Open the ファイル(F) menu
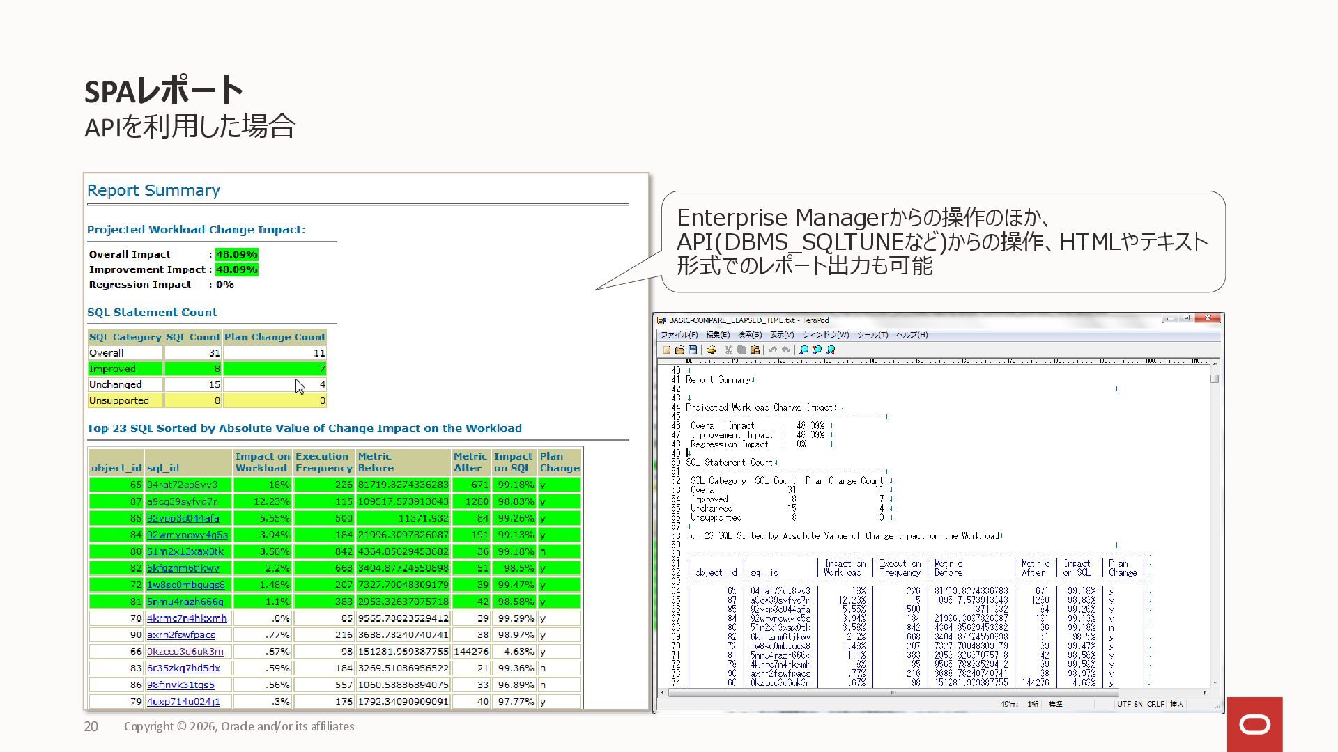This screenshot has width=1338, height=752. click(679, 335)
